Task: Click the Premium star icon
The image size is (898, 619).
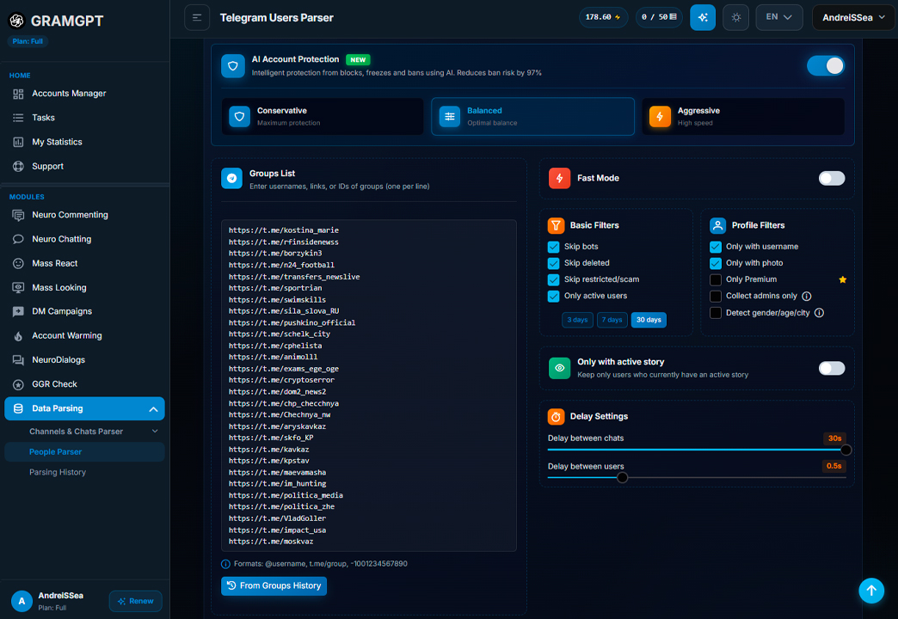Action: pos(842,279)
